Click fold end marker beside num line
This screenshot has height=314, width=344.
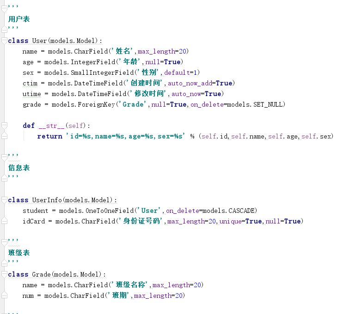[4, 295]
